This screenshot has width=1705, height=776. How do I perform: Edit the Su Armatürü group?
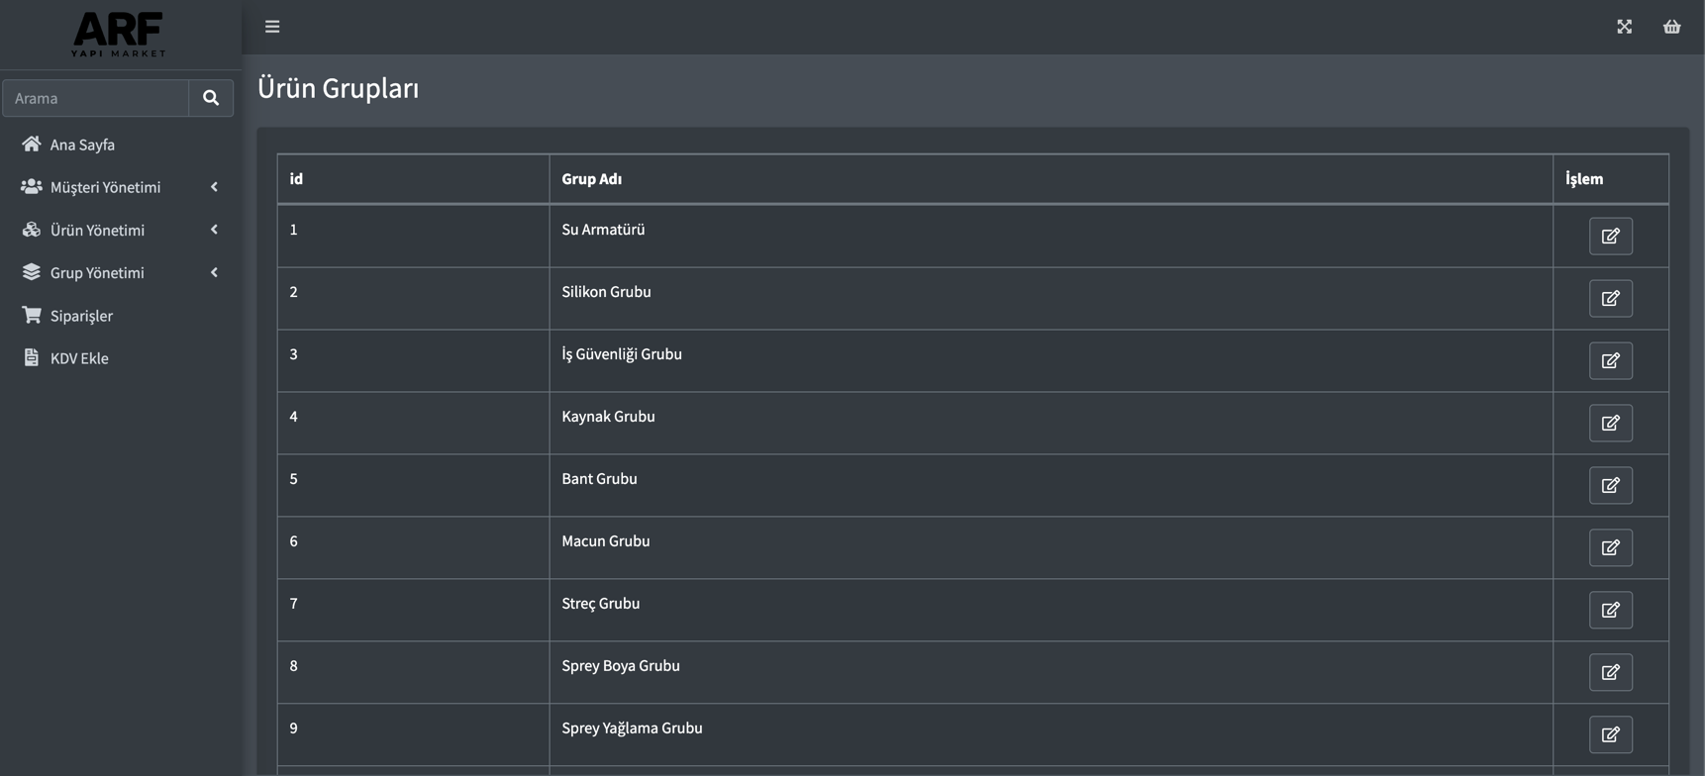pos(1611,237)
